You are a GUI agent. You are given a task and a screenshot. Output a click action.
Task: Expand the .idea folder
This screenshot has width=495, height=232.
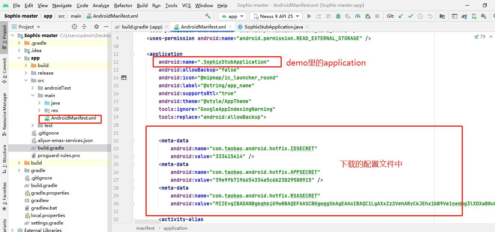(19, 50)
